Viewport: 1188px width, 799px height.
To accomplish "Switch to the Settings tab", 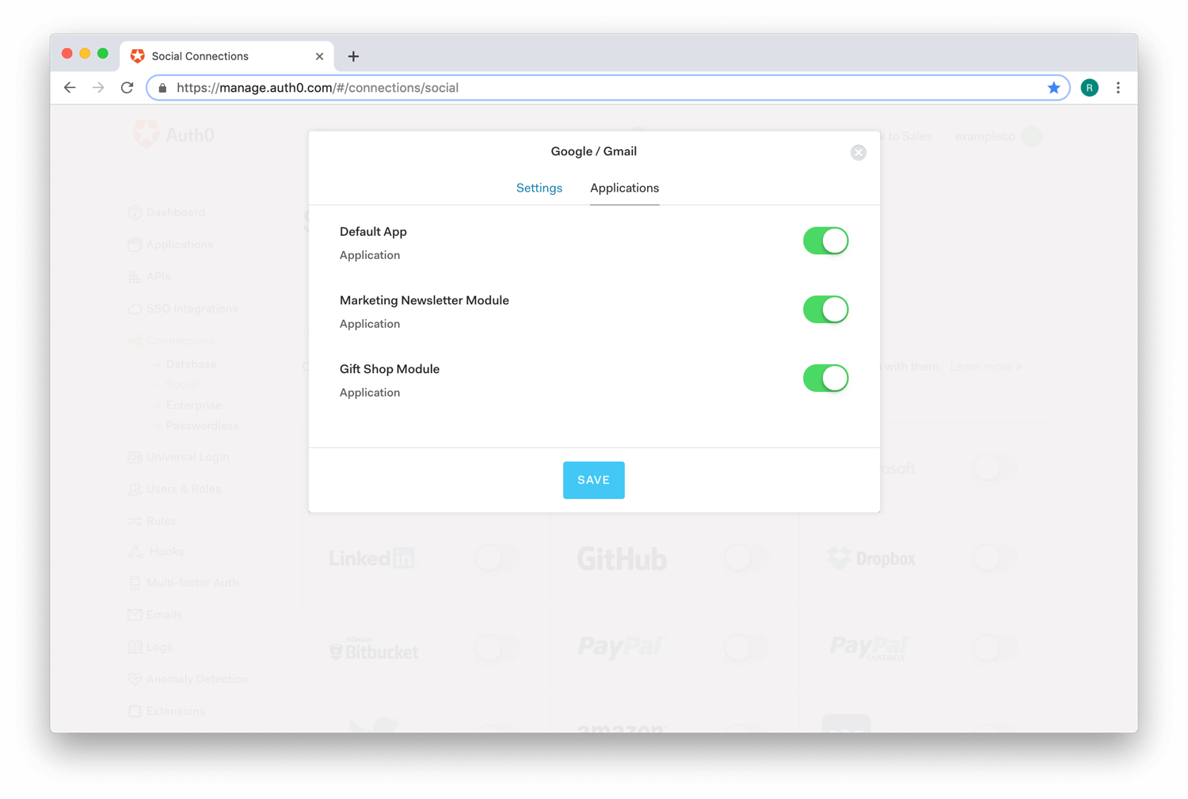I will point(539,188).
